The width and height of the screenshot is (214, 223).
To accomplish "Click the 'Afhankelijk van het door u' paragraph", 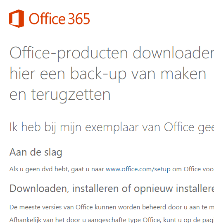I will pyautogui.click(x=112, y=220).
